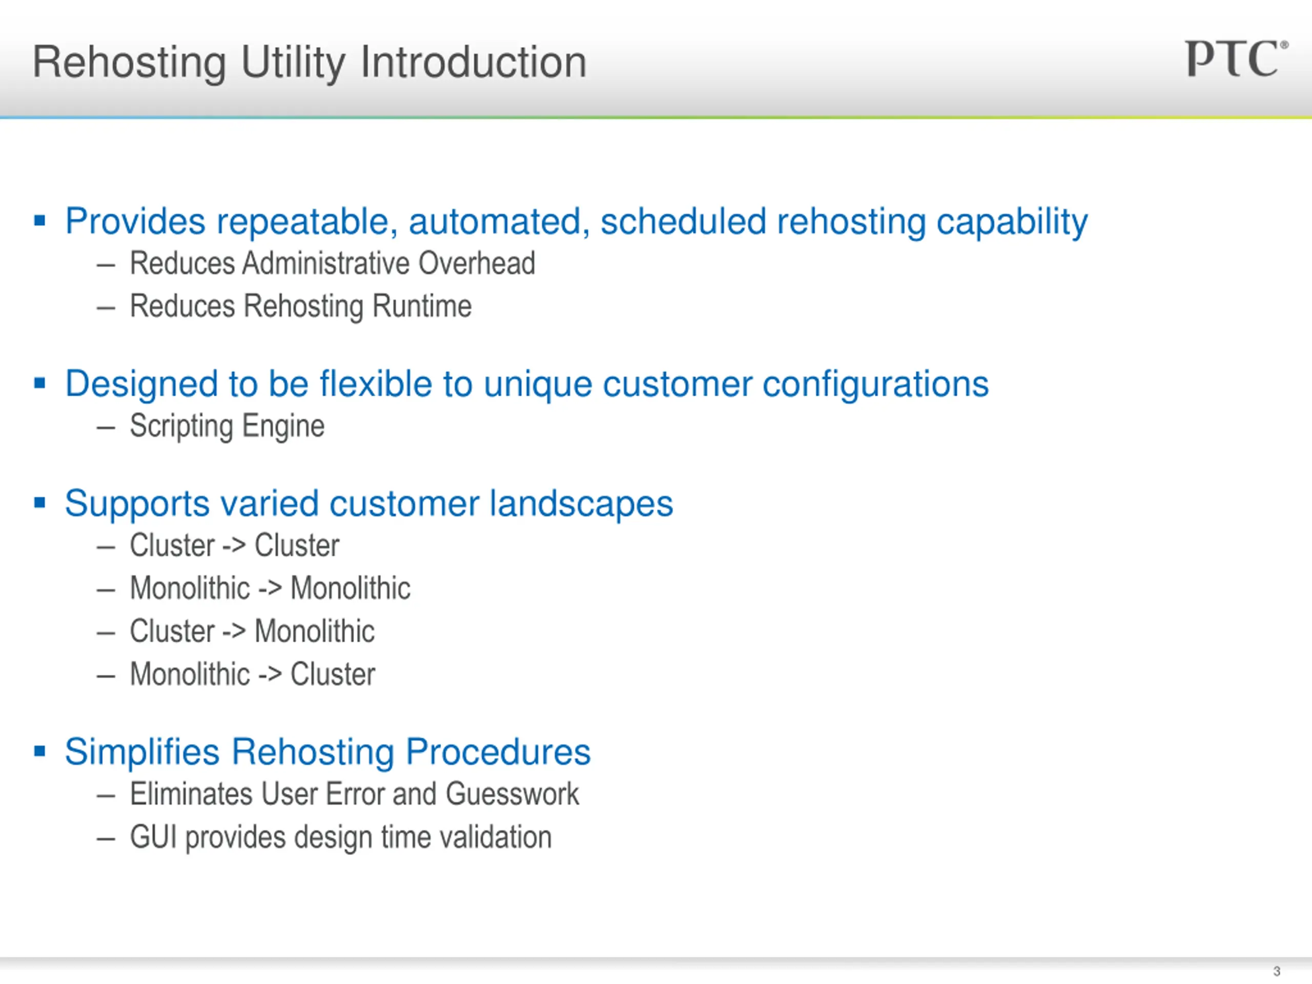Click the slide number 3
The width and height of the screenshot is (1312, 984).
1277,971
